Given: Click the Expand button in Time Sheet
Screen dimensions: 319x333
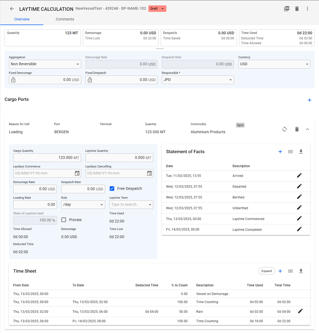Looking at the screenshot, I should click(266, 271).
